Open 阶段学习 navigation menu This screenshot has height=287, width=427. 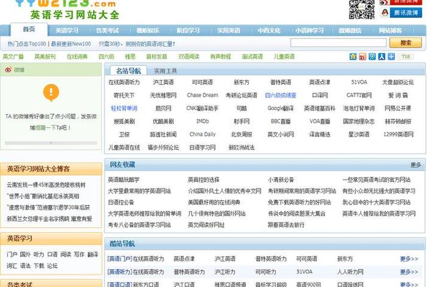pos(188,31)
